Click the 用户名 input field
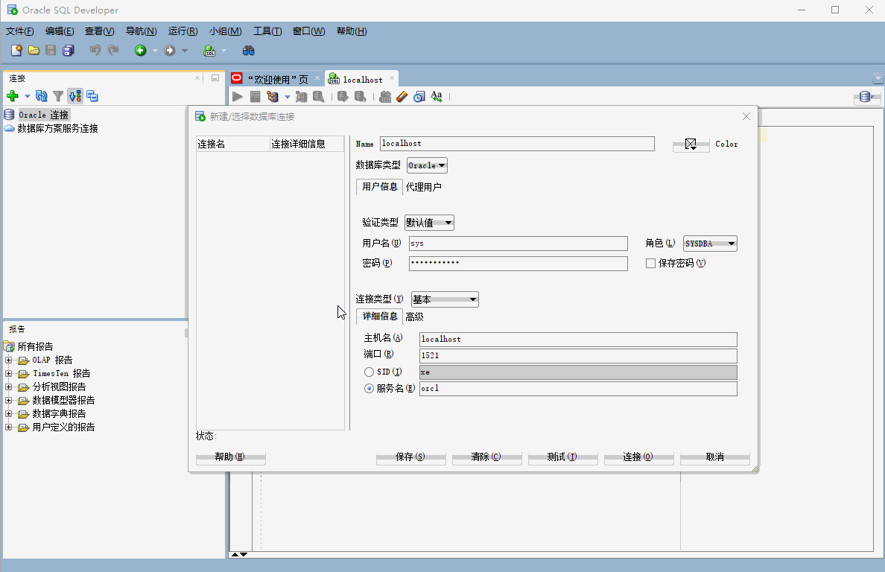 coord(518,244)
